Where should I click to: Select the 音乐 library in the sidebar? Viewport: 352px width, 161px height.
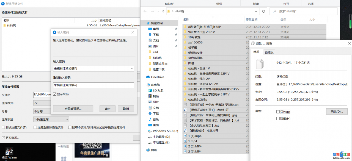(x=156, y=119)
